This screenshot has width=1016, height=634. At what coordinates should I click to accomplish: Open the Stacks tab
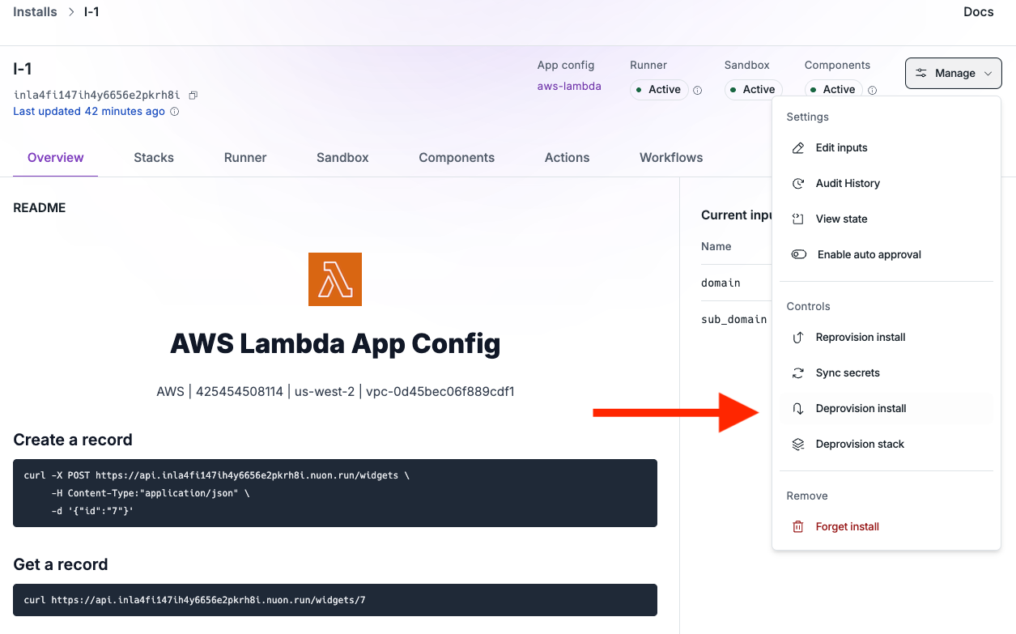pyautogui.click(x=154, y=158)
